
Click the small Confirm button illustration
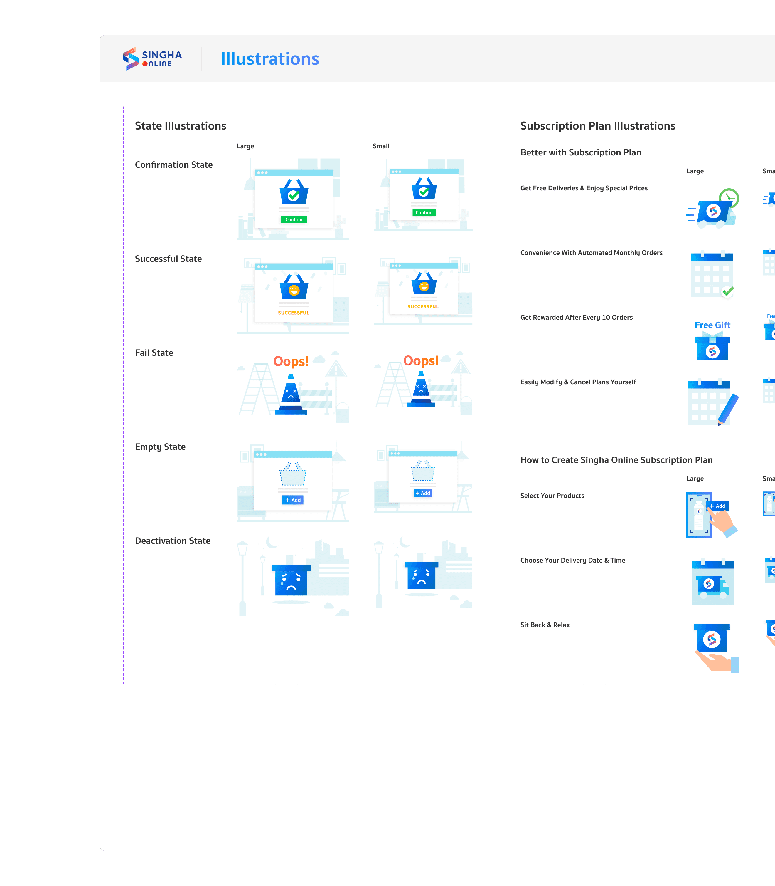[x=424, y=212]
